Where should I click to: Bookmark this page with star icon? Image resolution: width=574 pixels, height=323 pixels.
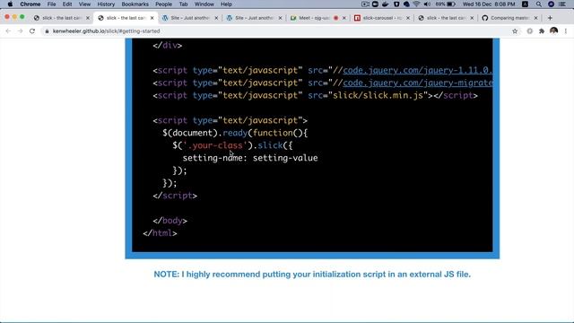(x=515, y=31)
